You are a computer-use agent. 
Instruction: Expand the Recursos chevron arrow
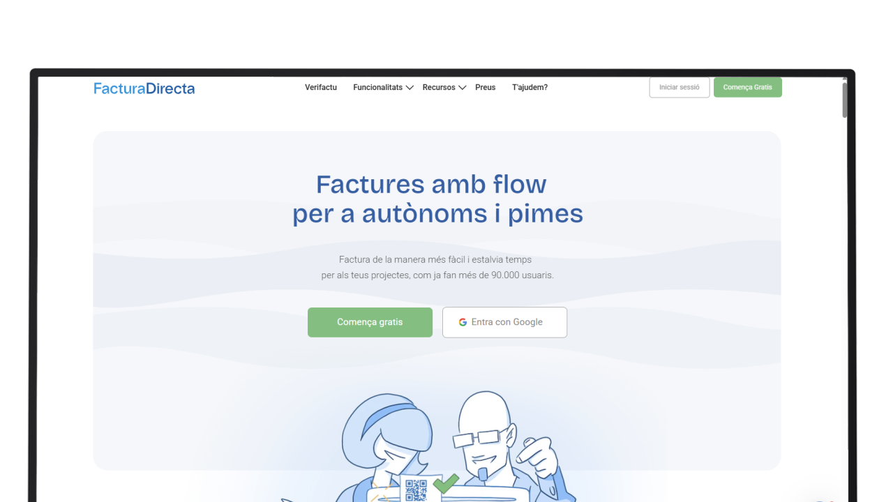[x=462, y=88]
